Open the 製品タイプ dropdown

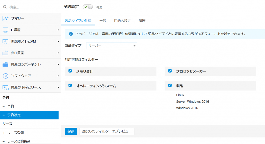click(x=111, y=46)
